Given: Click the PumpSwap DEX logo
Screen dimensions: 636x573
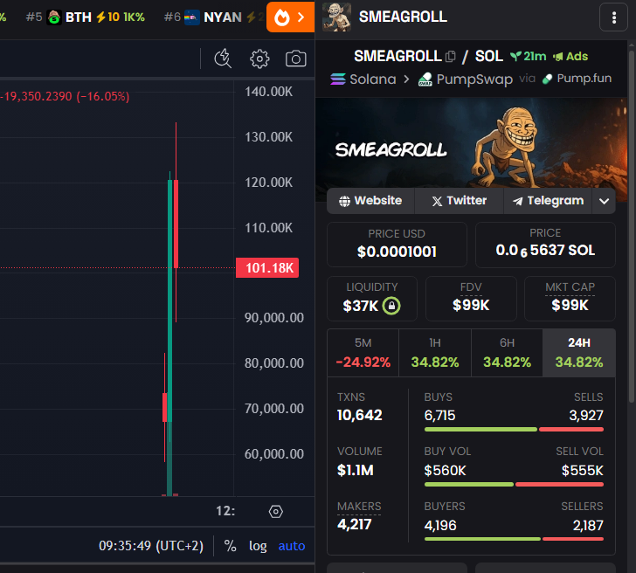Looking at the screenshot, I should [425, 79].
